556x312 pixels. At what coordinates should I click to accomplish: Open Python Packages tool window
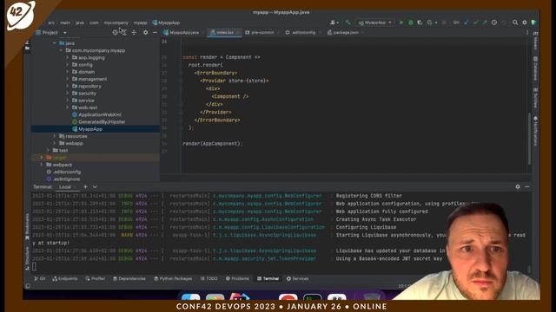[x=173, y=279]
